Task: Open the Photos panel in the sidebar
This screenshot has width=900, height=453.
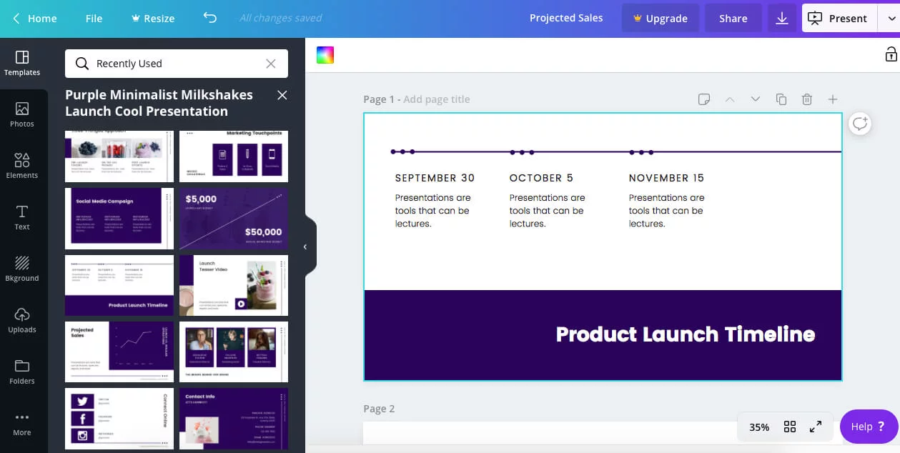Action: pyautogui.click(x=22, y=114)
